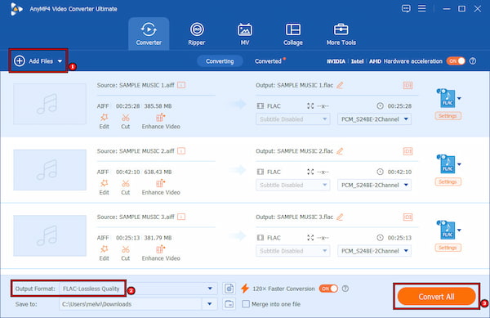Open PCM_S24BE-2Channel dropdown for SAMPLE MUSIC 1
The height and width of the screenshot is (318, 490).
coord(374,119)
